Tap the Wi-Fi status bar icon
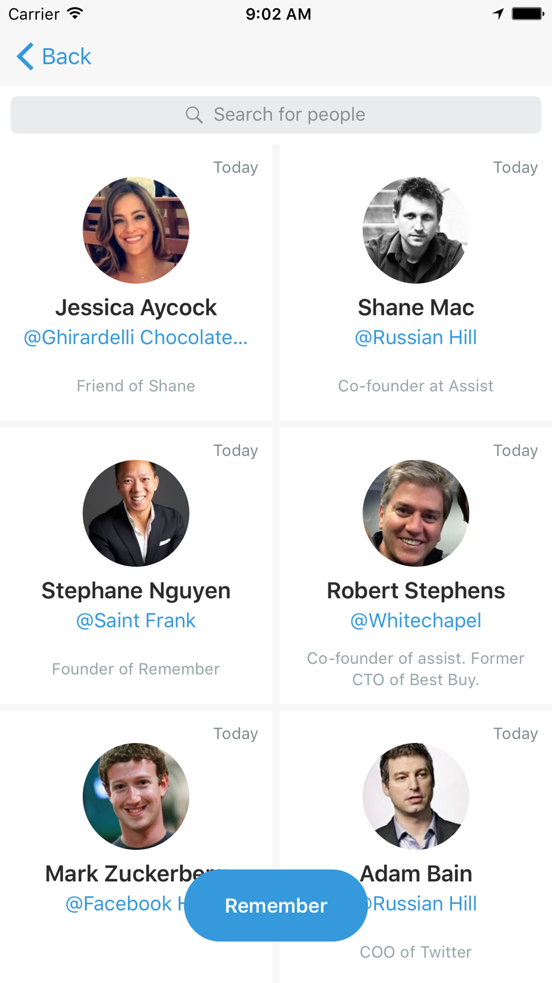Screen dimensions: 552x983 75,14
